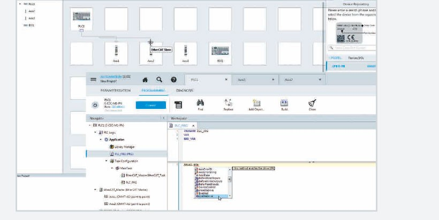Toggle the PLC1 power button
439x220 pixels.
click(x=95, y=105)
